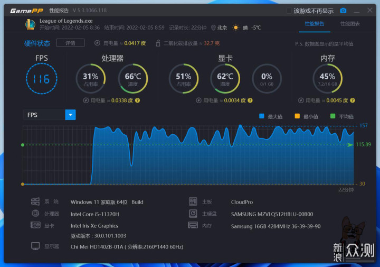Viewport: 380px width, 267px height.
Task: Click the main disk icon beside 主硬盘
Action: [193, 214]
